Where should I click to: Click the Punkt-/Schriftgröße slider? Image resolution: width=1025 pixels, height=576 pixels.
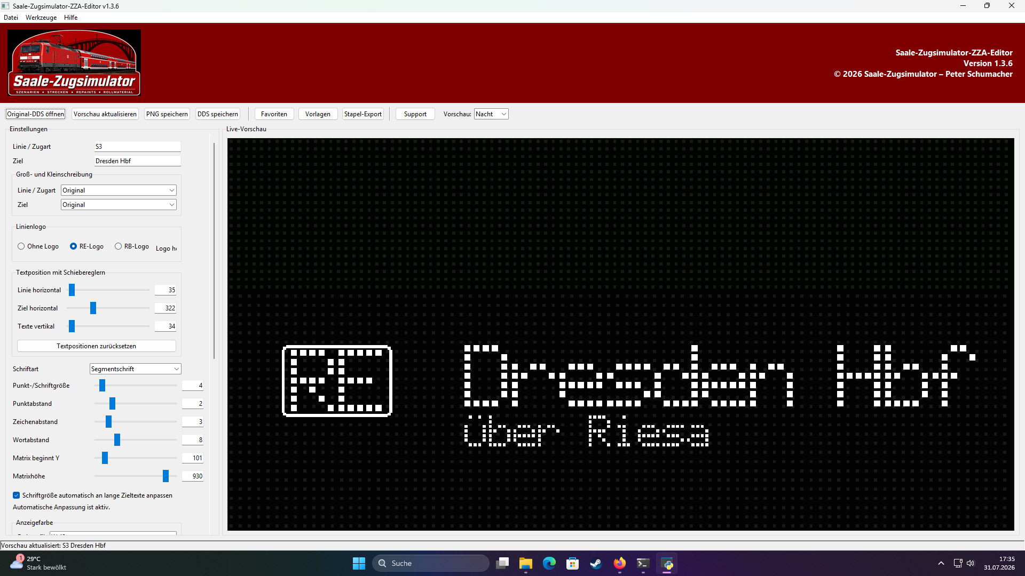pyautogui.click(x=136, y=386)
